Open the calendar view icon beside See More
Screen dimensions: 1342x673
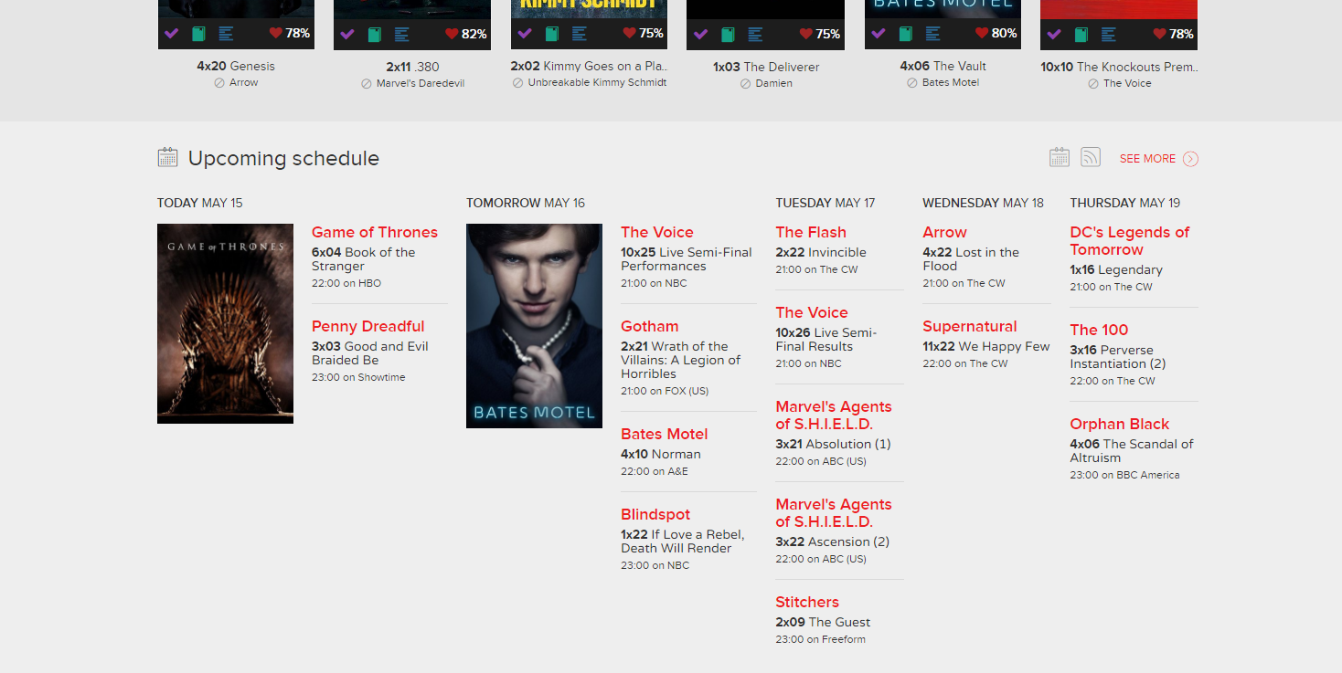click(1060, 157)
